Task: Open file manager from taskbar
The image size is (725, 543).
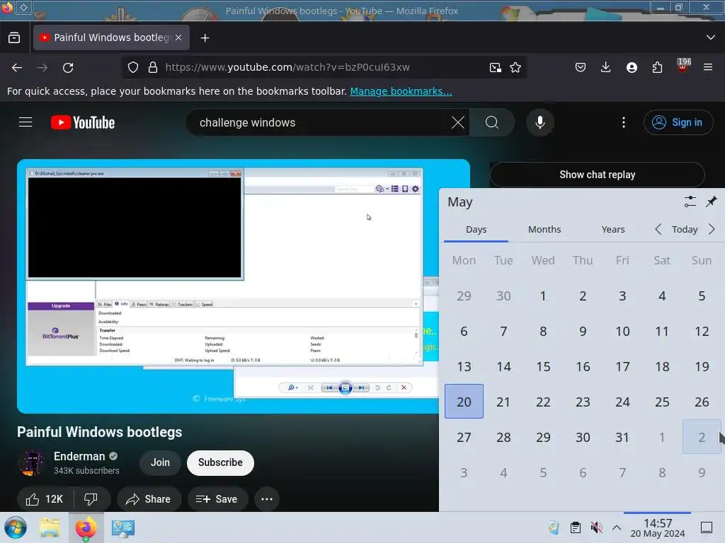Action: coord(50,527)
